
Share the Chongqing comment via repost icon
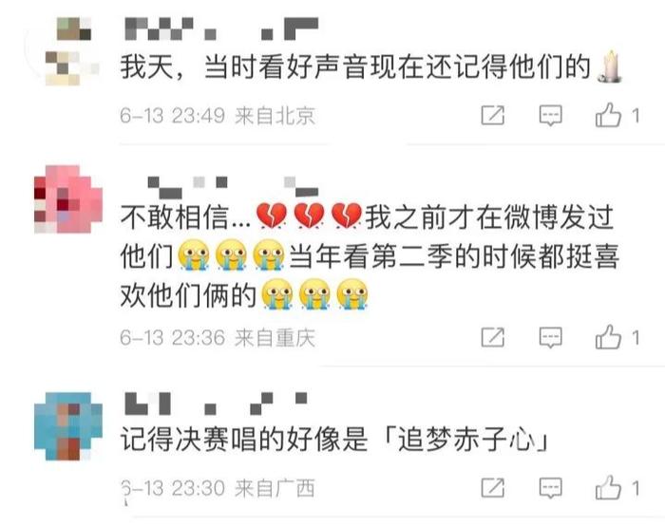point(493,337)
